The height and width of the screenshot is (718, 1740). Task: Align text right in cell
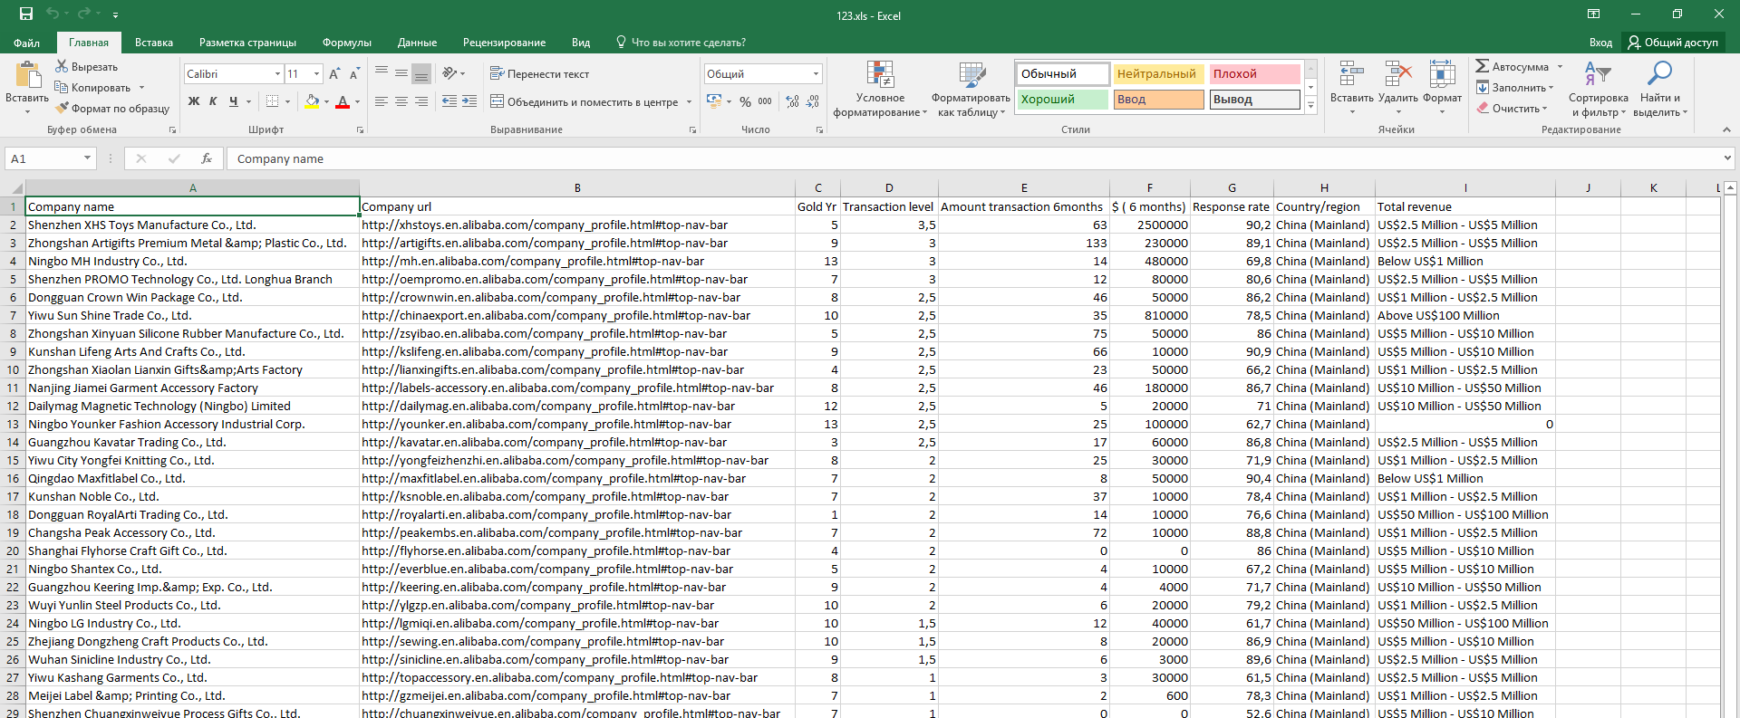pos(421,101)
